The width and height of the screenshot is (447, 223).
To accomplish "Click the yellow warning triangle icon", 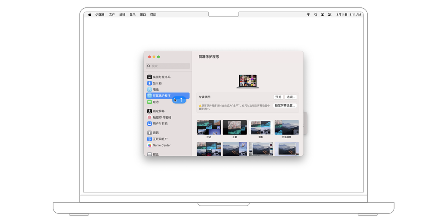I will 200,106.
